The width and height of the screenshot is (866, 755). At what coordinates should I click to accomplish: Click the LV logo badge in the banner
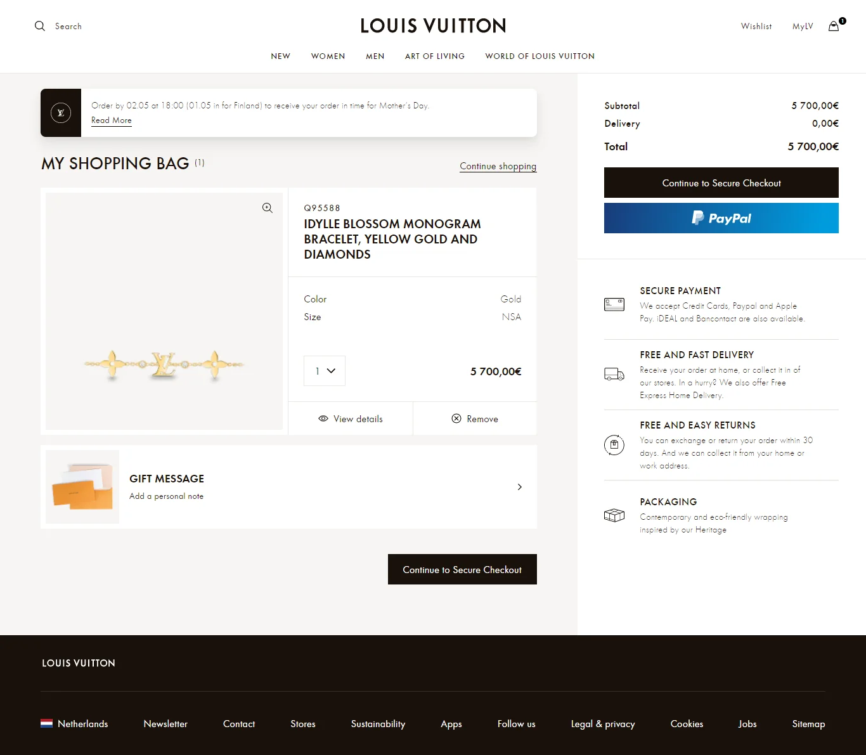pos(61,113)
